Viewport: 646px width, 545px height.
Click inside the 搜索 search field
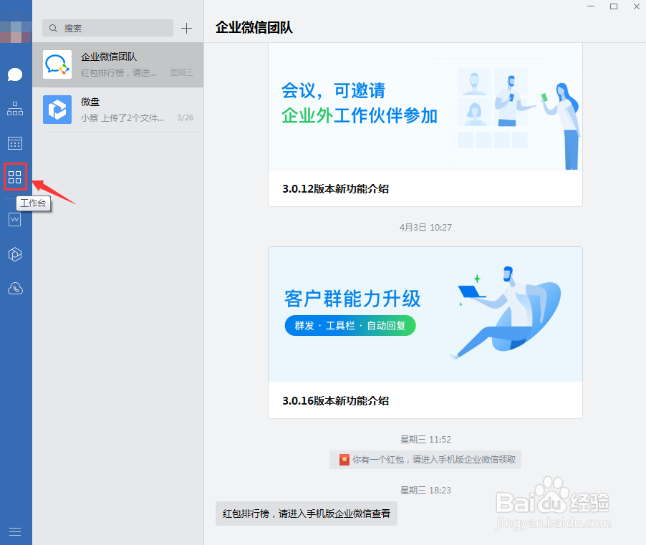[107, 28]
